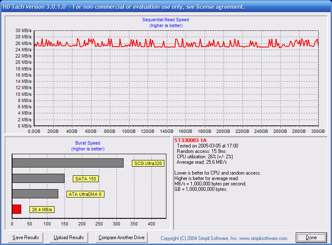Image resolution: width=332 pixels, height=245 pixels.
Task: Select the 'GB = 1,000,000,000 bytes.' line
Action: tap(201, 189)
